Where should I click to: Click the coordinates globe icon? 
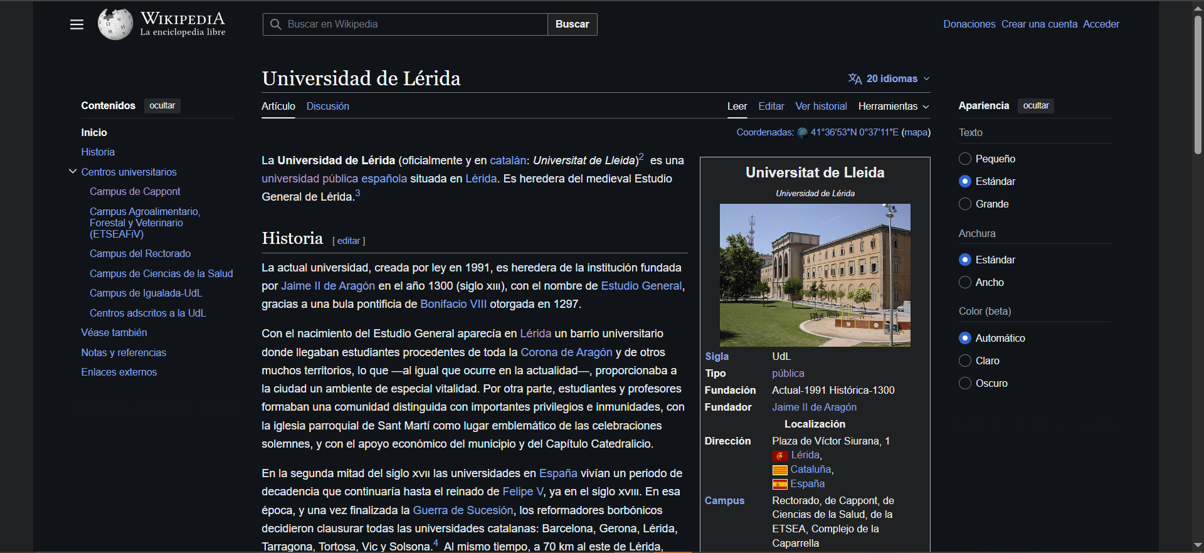[x=802, y=132]
